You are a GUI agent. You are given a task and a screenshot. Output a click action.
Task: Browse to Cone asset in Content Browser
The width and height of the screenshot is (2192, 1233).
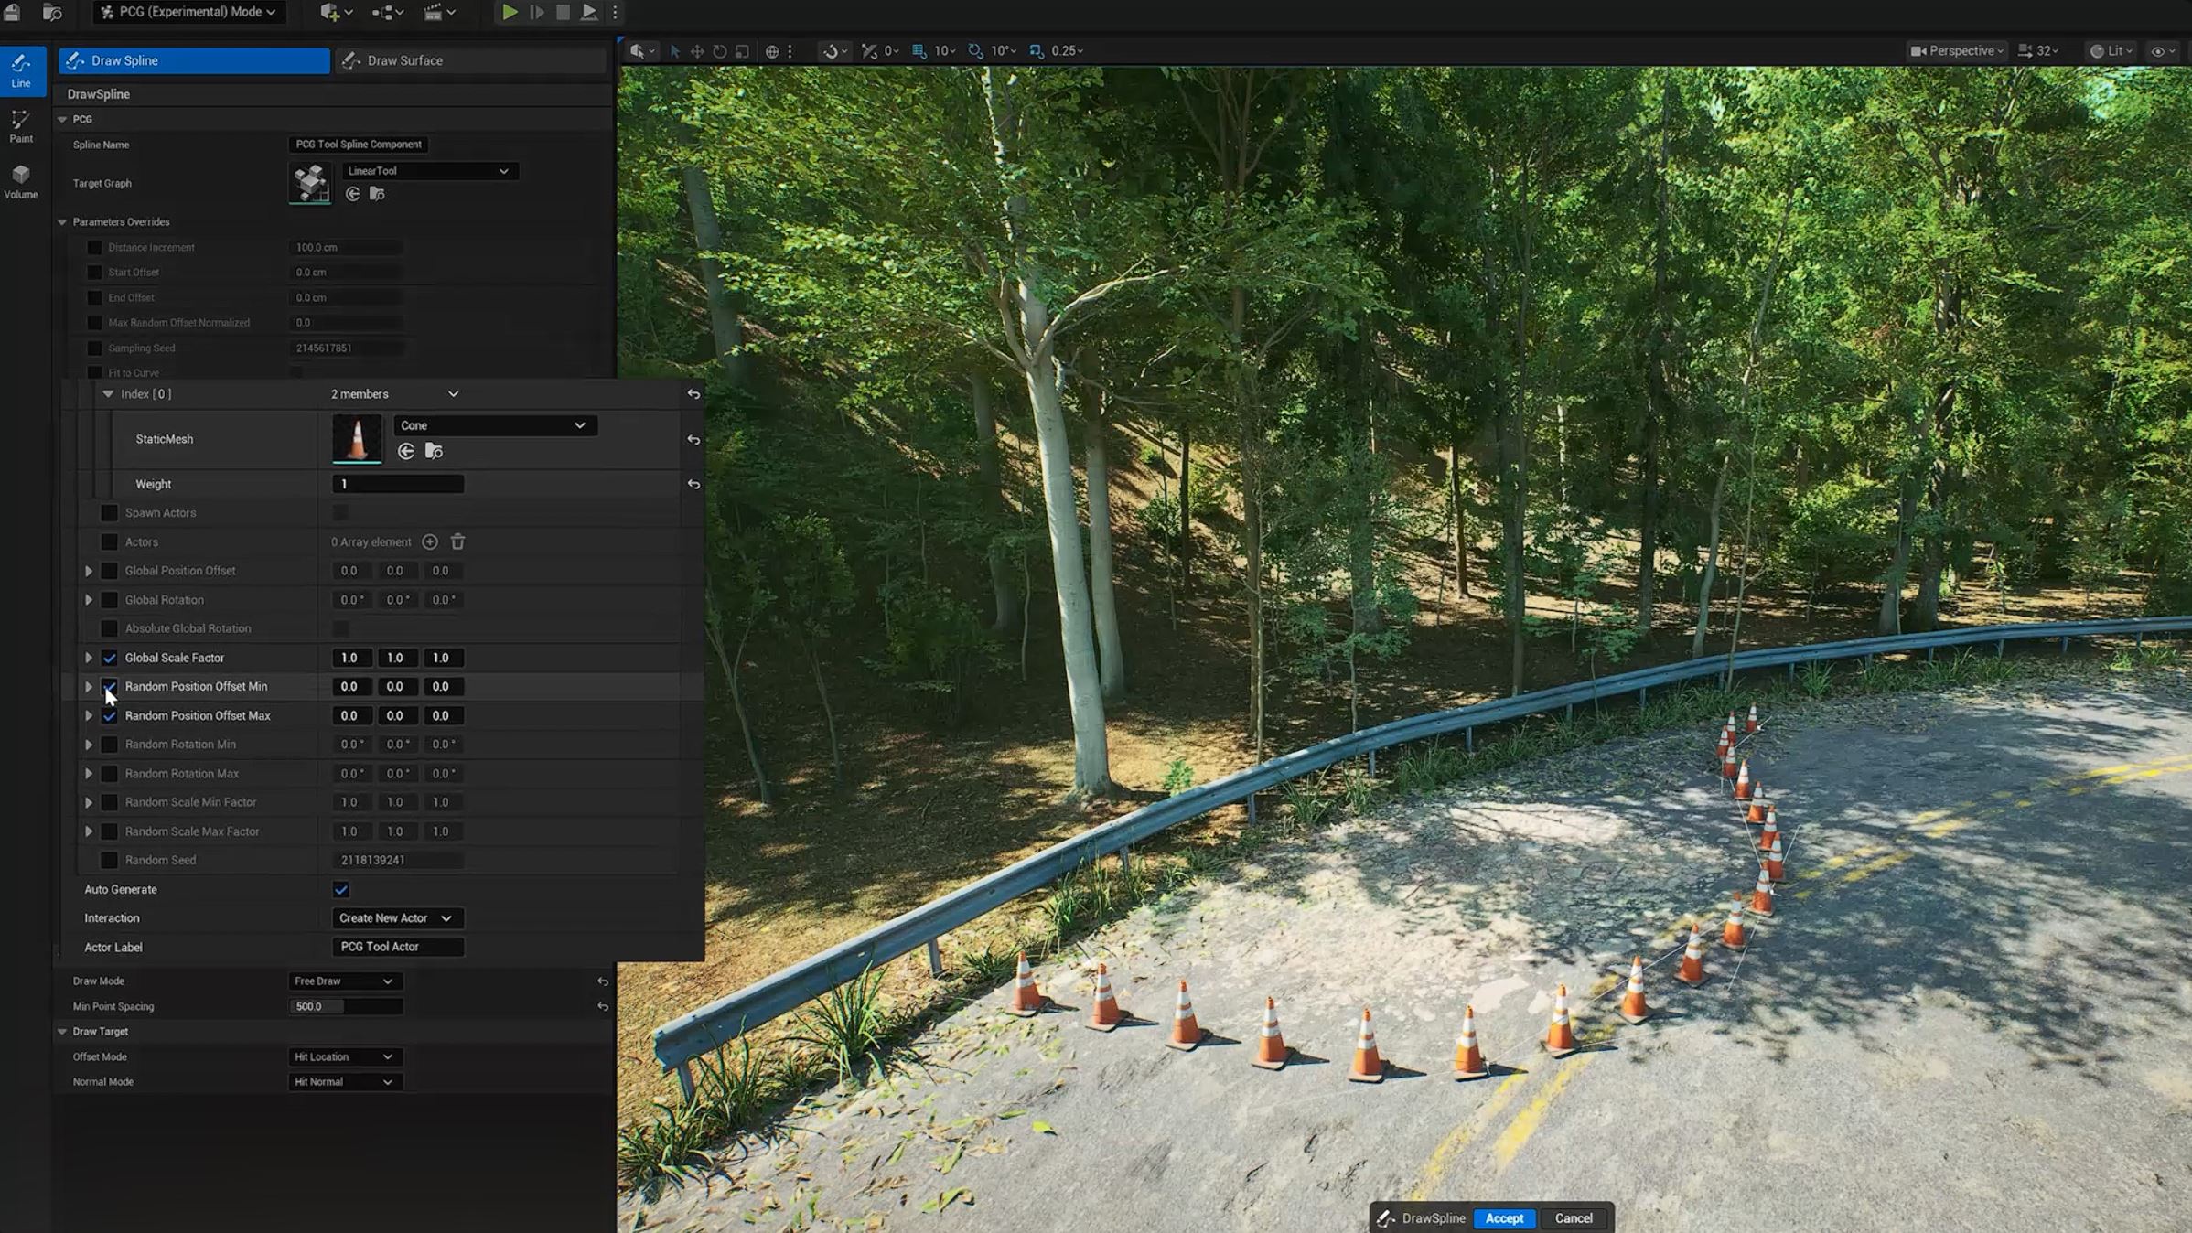(435, 451)
